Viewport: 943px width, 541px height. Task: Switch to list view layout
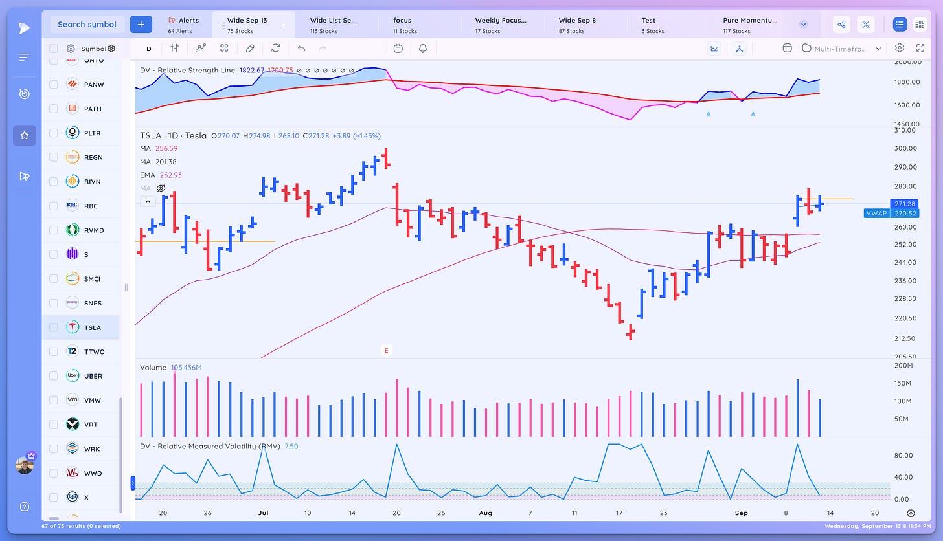pos(900,25)
